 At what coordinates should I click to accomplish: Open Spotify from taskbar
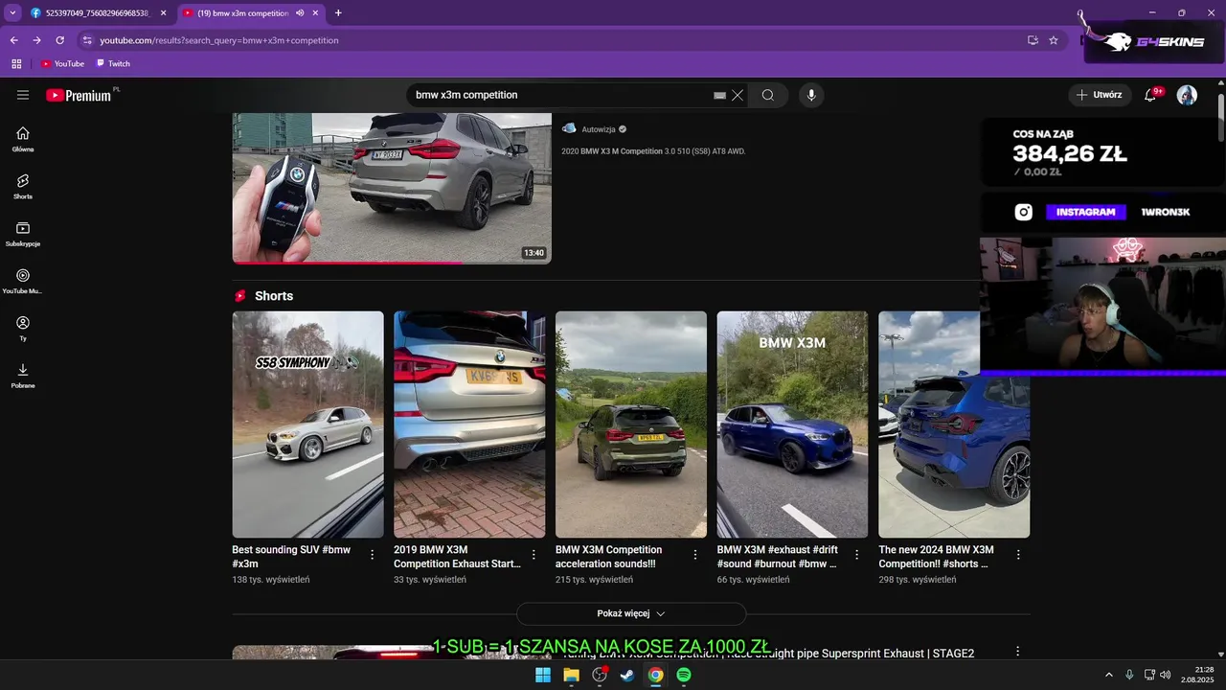[x=684, y=675]
